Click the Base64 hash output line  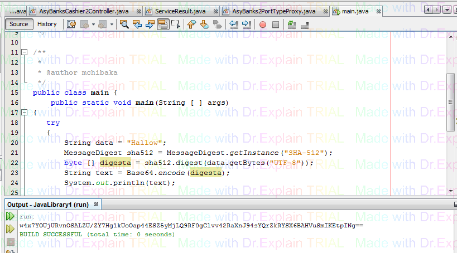point(191,226)
